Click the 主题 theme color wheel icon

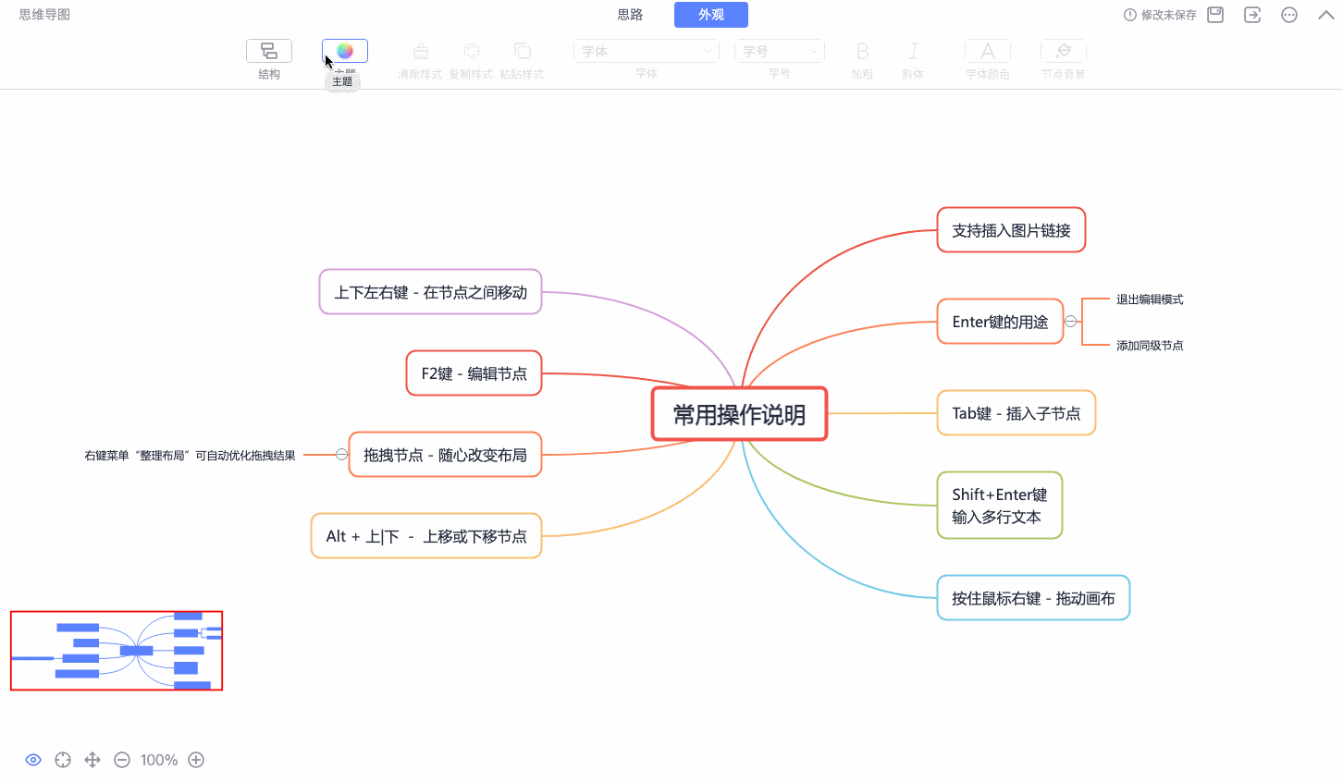343,51
